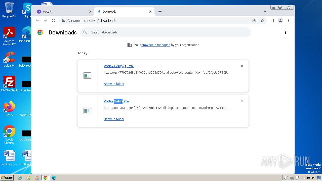Launch Internet Explorer from taskbar
The image size is (322, 181).
[20, 178]
